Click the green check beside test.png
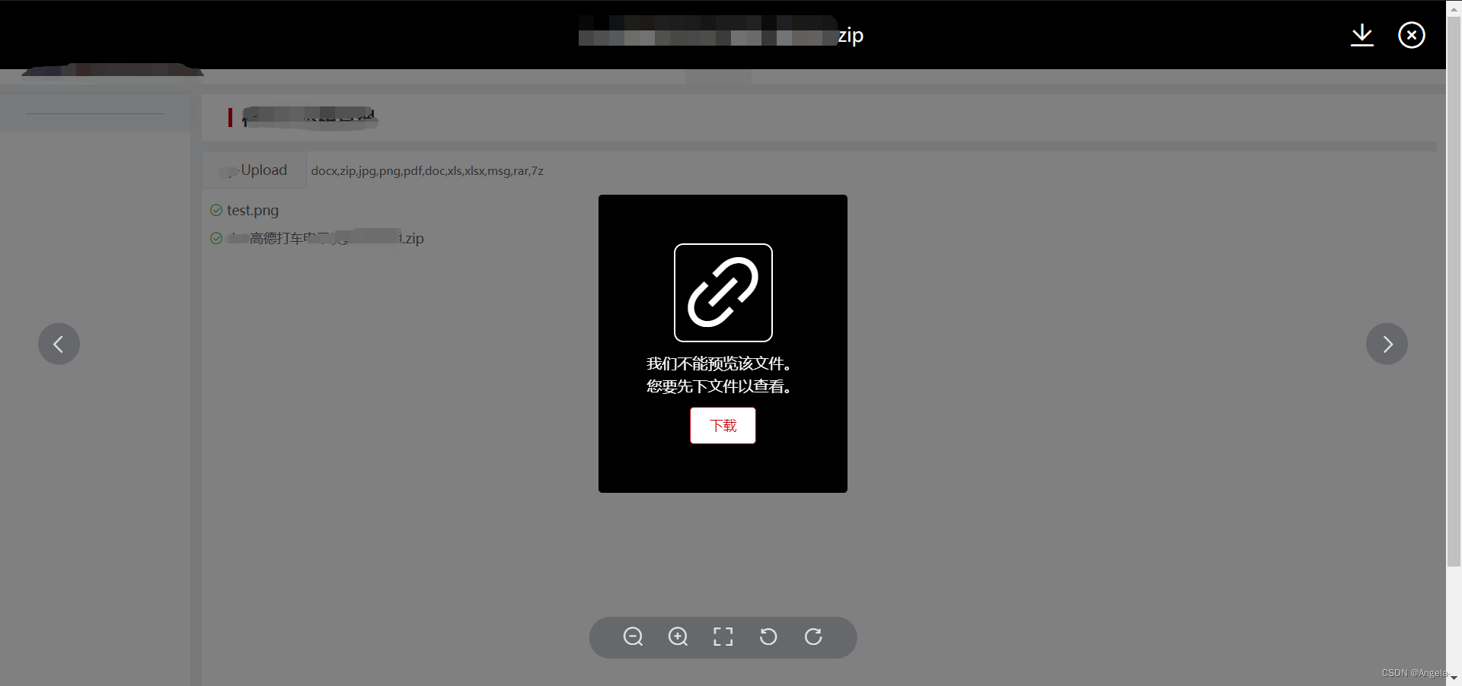The height and width of the screenshot is (686, 1462). [216, 210]
